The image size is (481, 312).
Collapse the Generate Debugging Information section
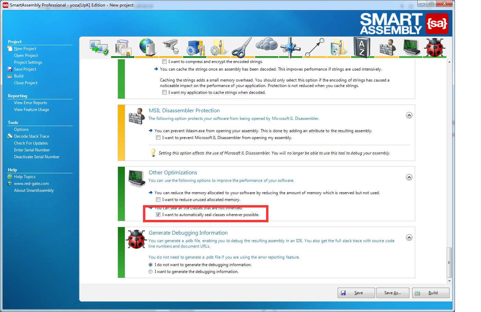(409, 238)
